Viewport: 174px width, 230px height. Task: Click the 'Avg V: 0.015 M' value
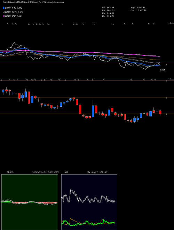[137, 7]
